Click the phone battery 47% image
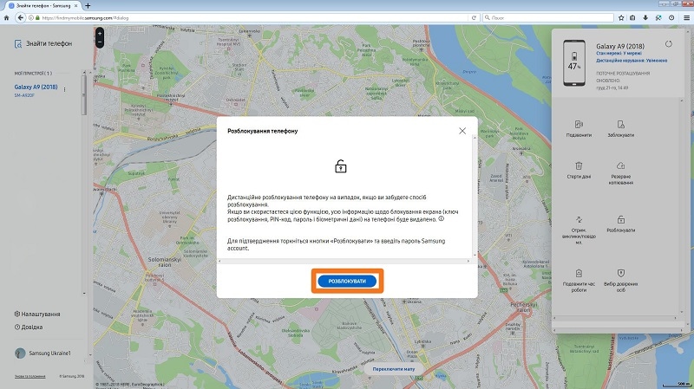Screen dimensions: 694x389 click(574, 63)
